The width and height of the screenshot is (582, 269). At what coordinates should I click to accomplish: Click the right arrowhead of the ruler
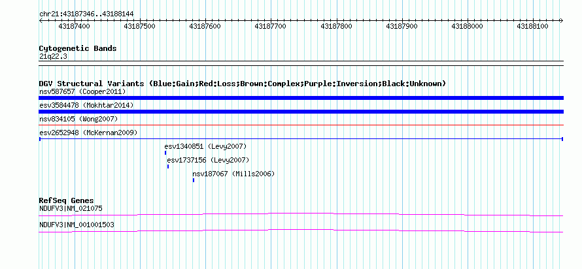(x=562, y=21)
